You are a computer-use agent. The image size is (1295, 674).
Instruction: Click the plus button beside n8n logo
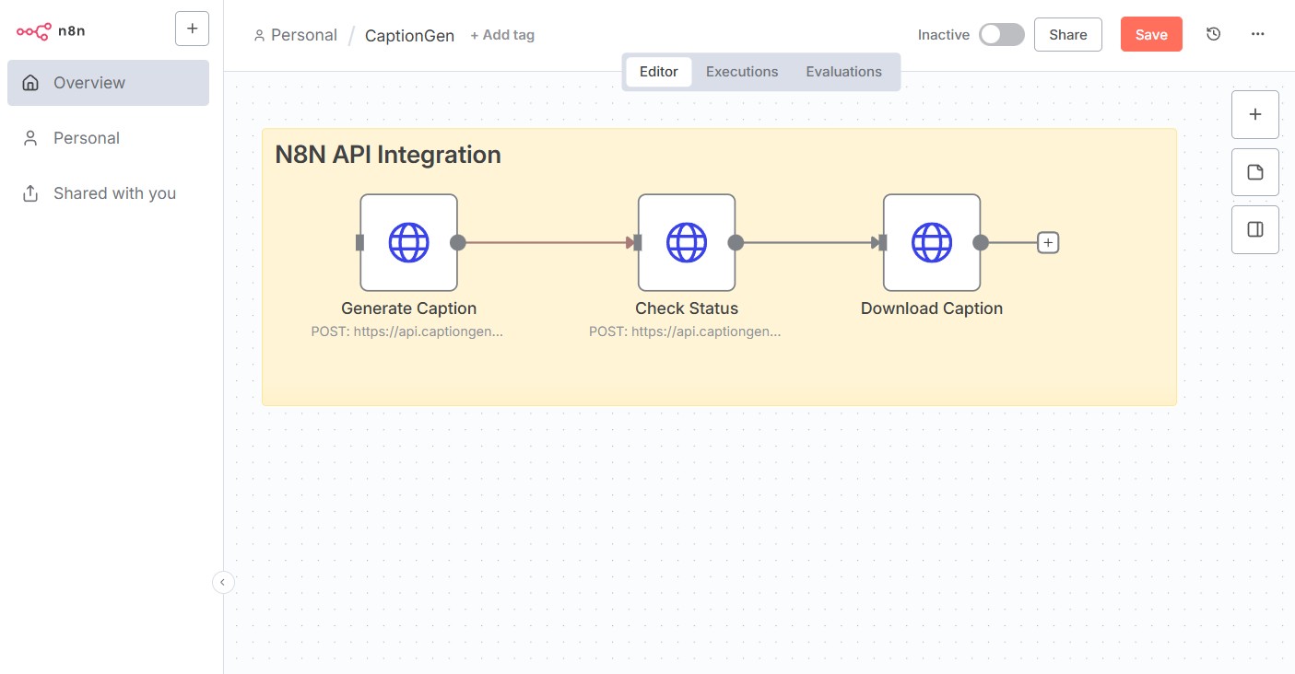click(x=192, y=29)
